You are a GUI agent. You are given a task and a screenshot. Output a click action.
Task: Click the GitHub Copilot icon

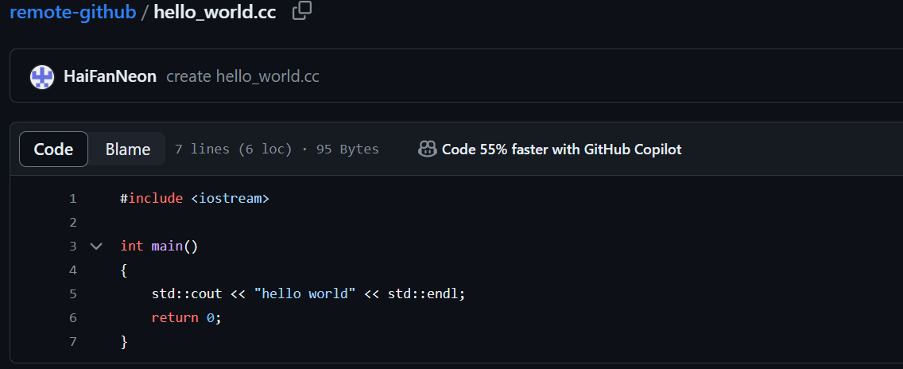coord(427,150)
